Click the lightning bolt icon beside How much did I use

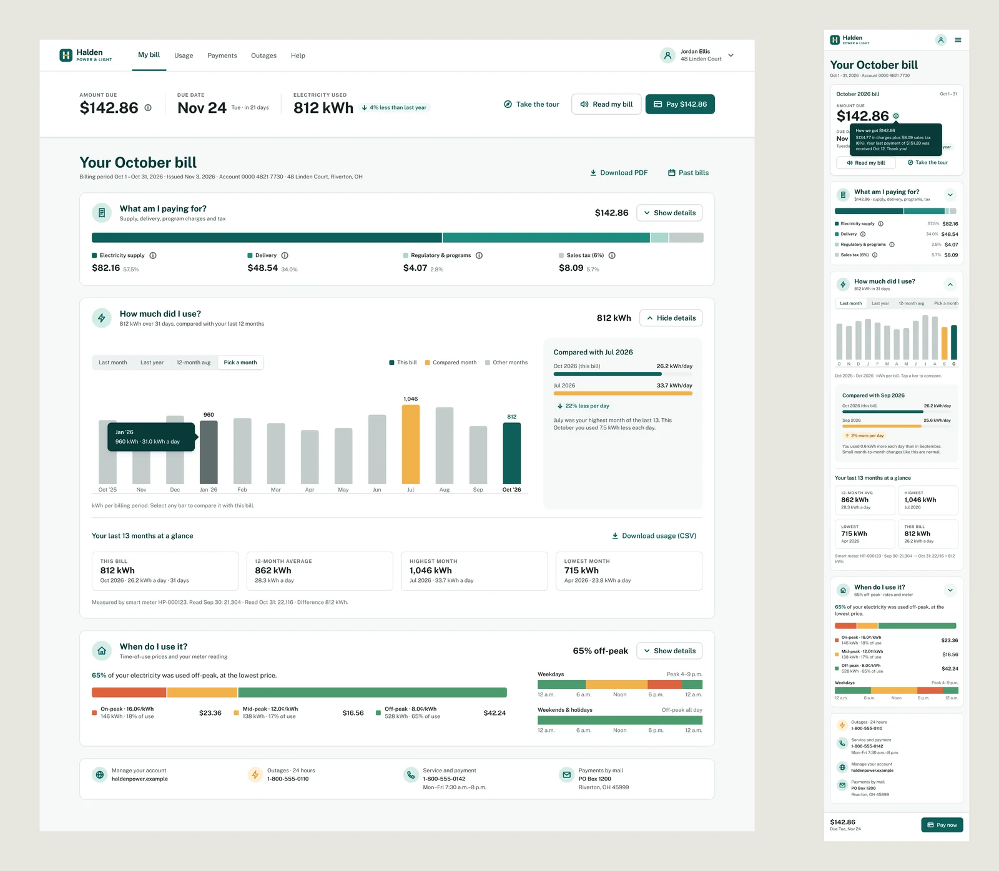pyautogui.click(x=102, y=318)
